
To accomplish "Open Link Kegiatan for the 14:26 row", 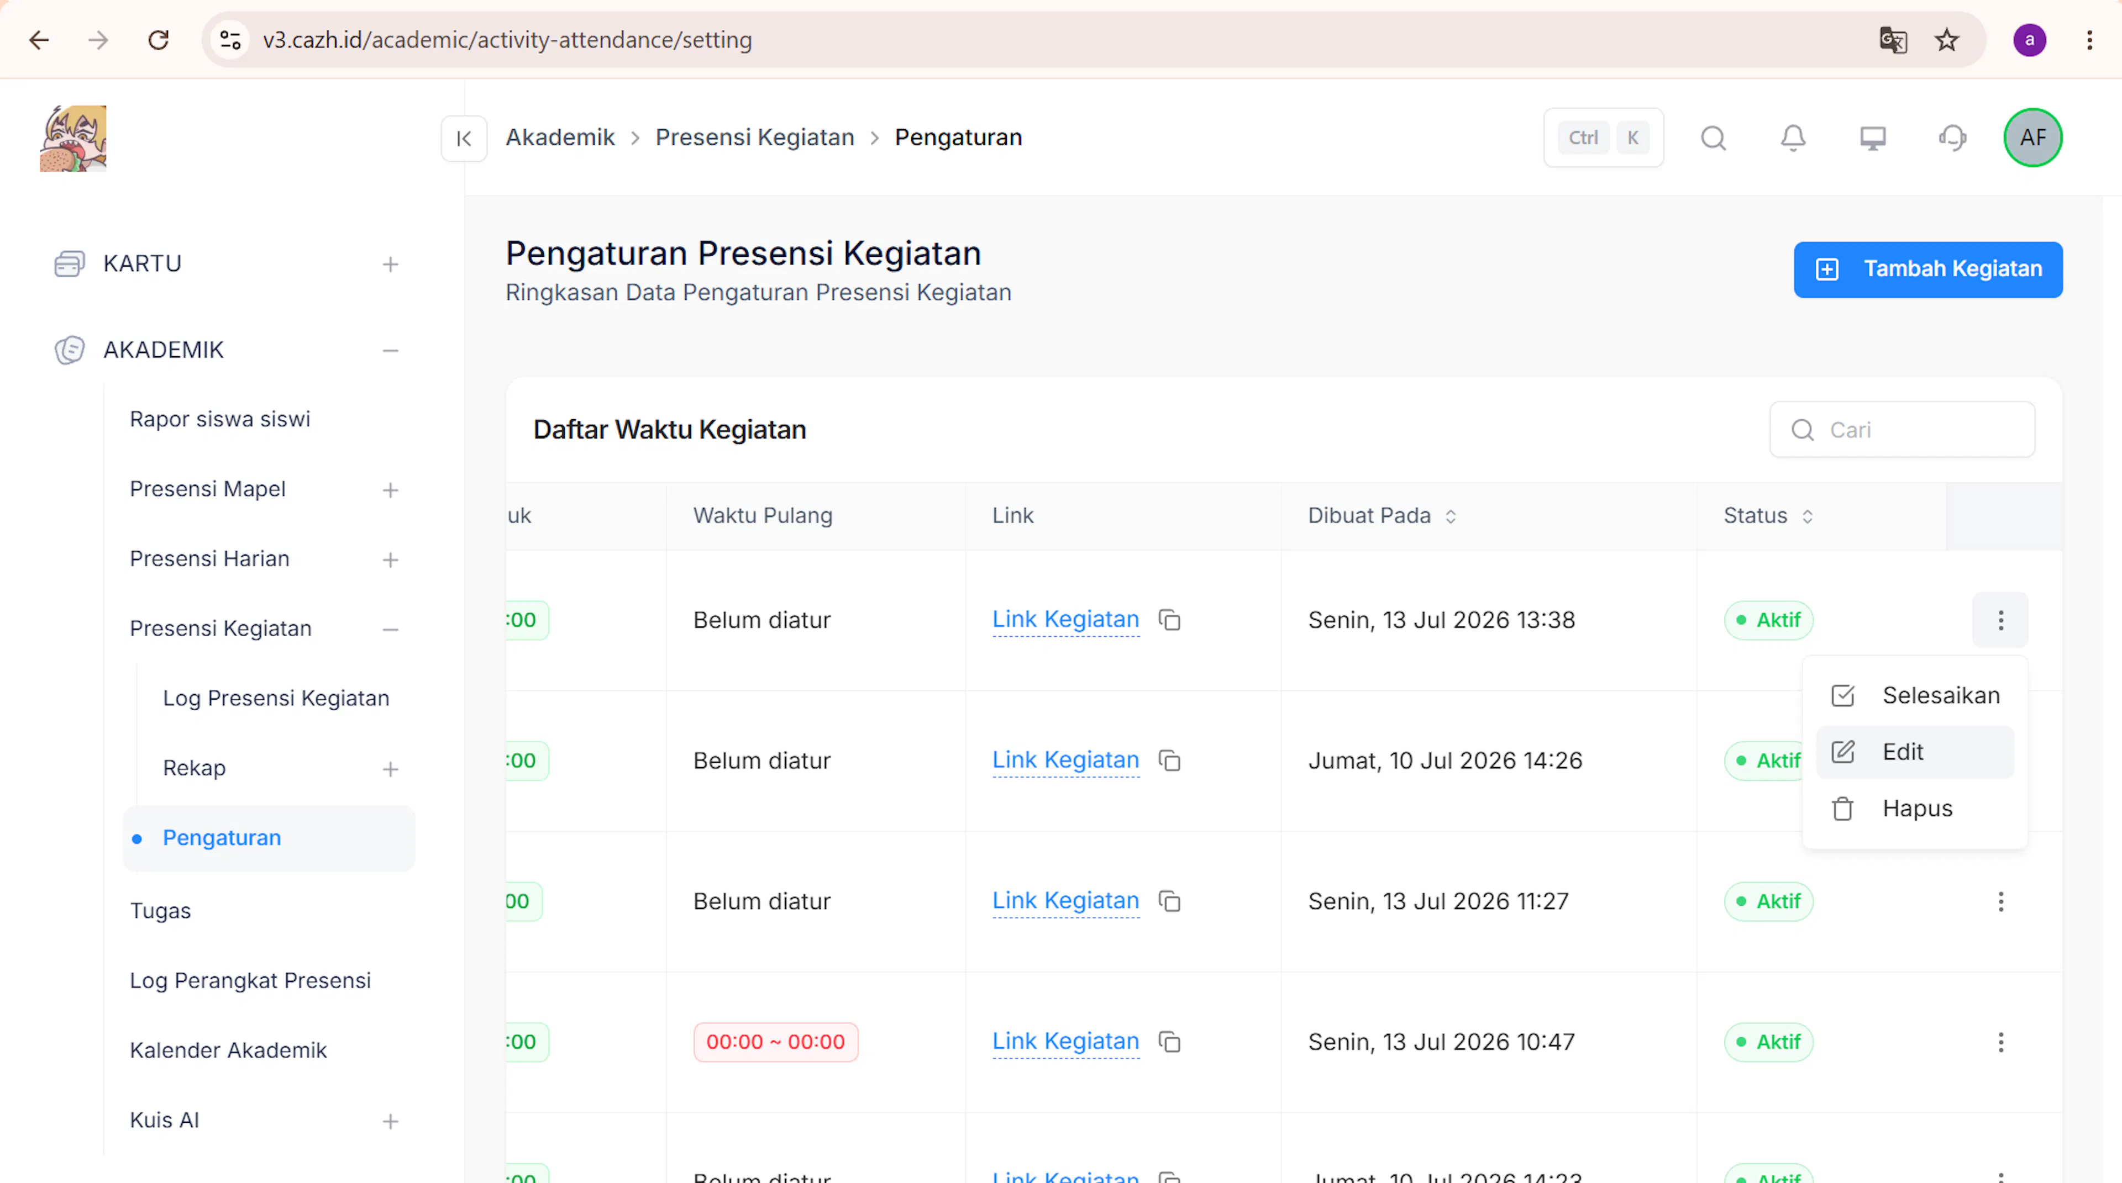I will (1065, 760).
